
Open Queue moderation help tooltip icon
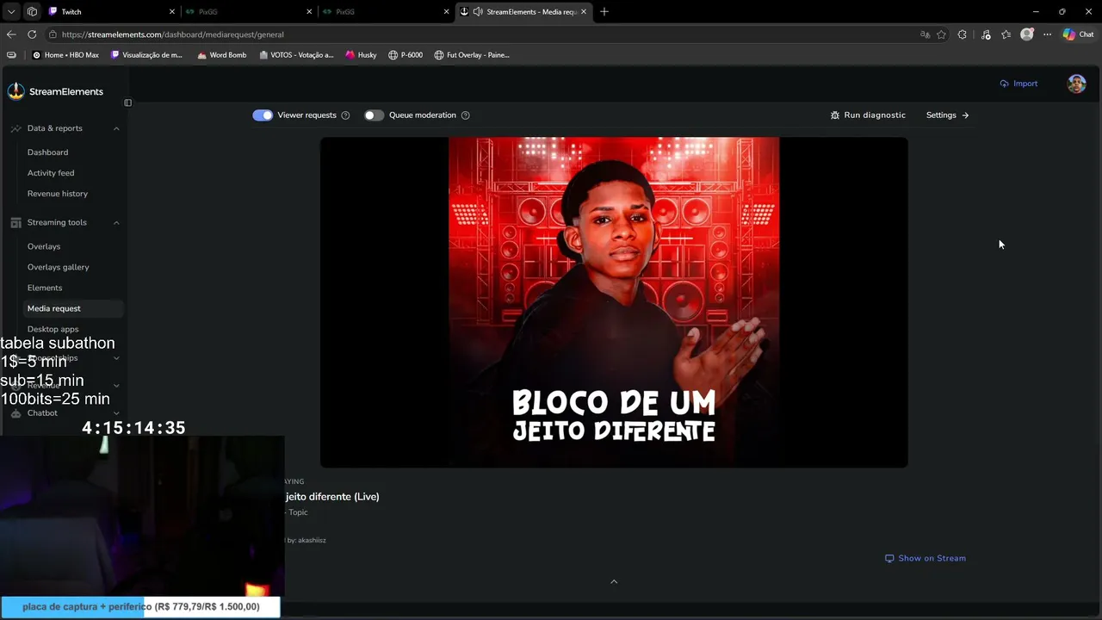465,115
